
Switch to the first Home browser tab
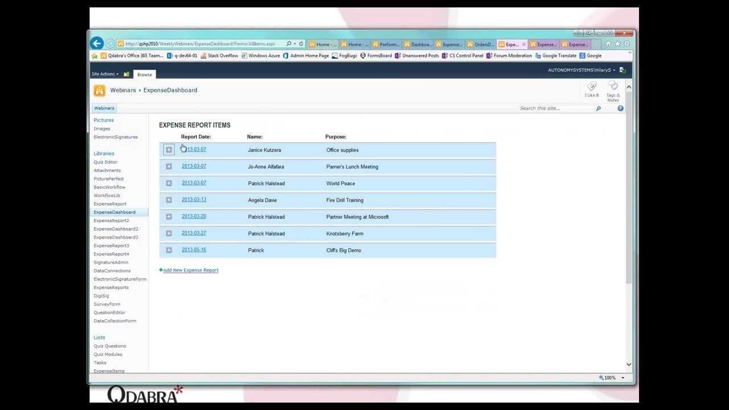pos(323,44)
